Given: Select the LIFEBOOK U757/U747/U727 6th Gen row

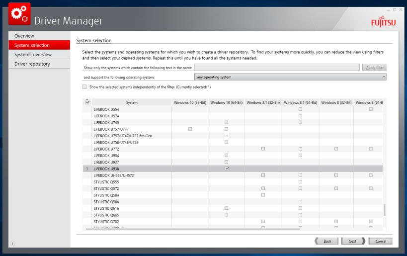Looking at the screenshot, I should [123, 136].
